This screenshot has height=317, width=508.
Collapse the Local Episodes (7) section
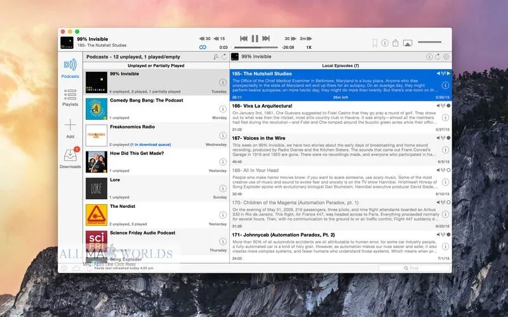click(x=340, y=65)
